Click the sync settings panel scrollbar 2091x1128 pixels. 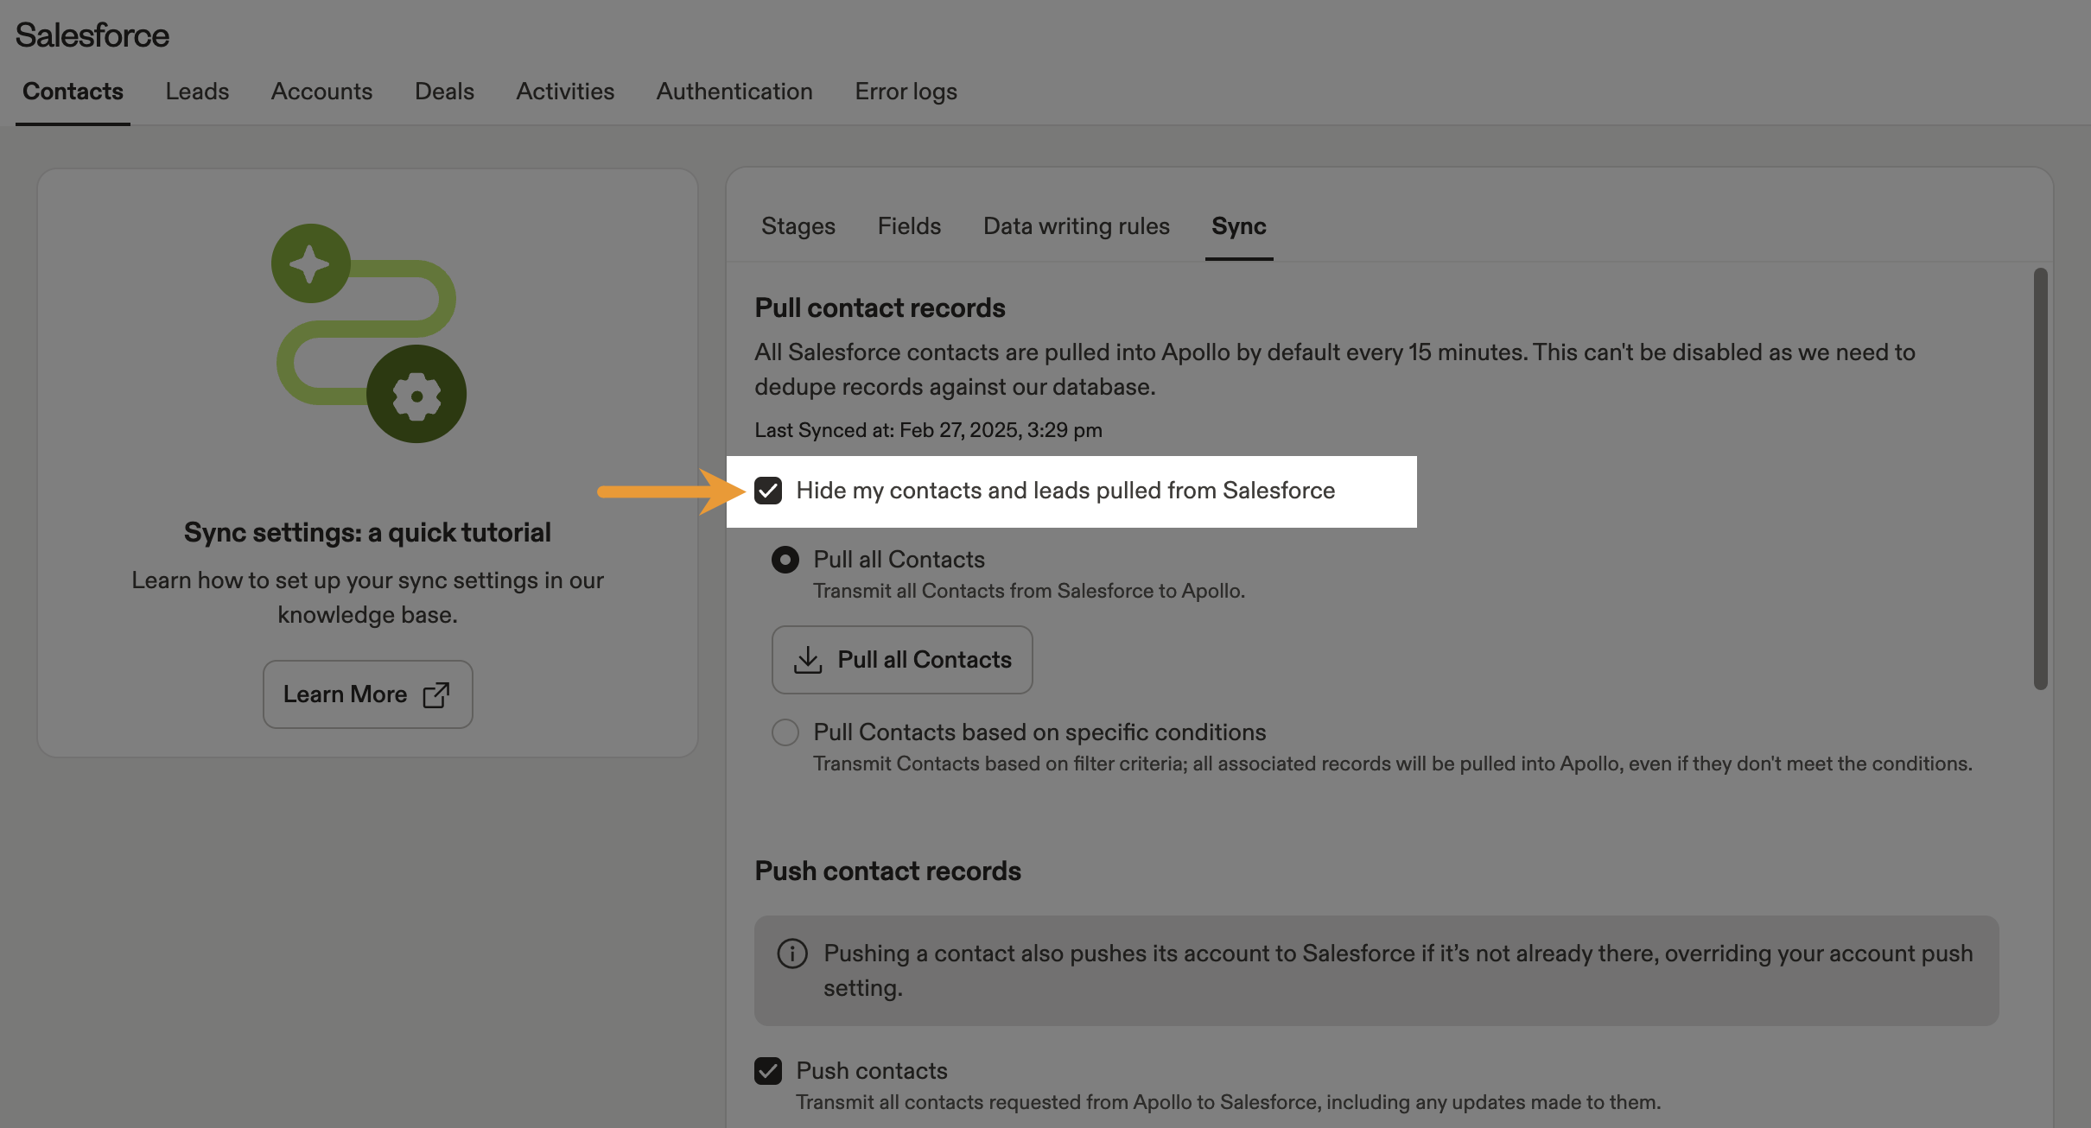[x=2040, y=478]
